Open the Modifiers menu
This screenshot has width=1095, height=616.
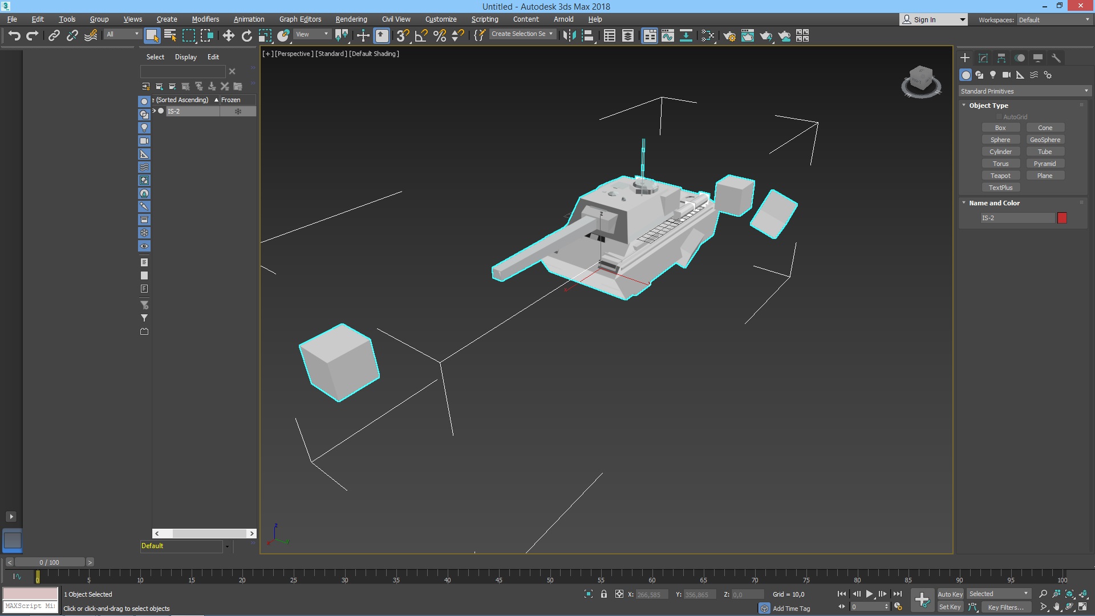(x=205, y=19)
